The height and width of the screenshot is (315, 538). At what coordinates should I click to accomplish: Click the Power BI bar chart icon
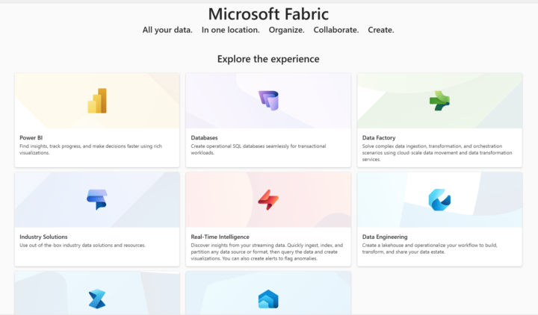(97, 101)
